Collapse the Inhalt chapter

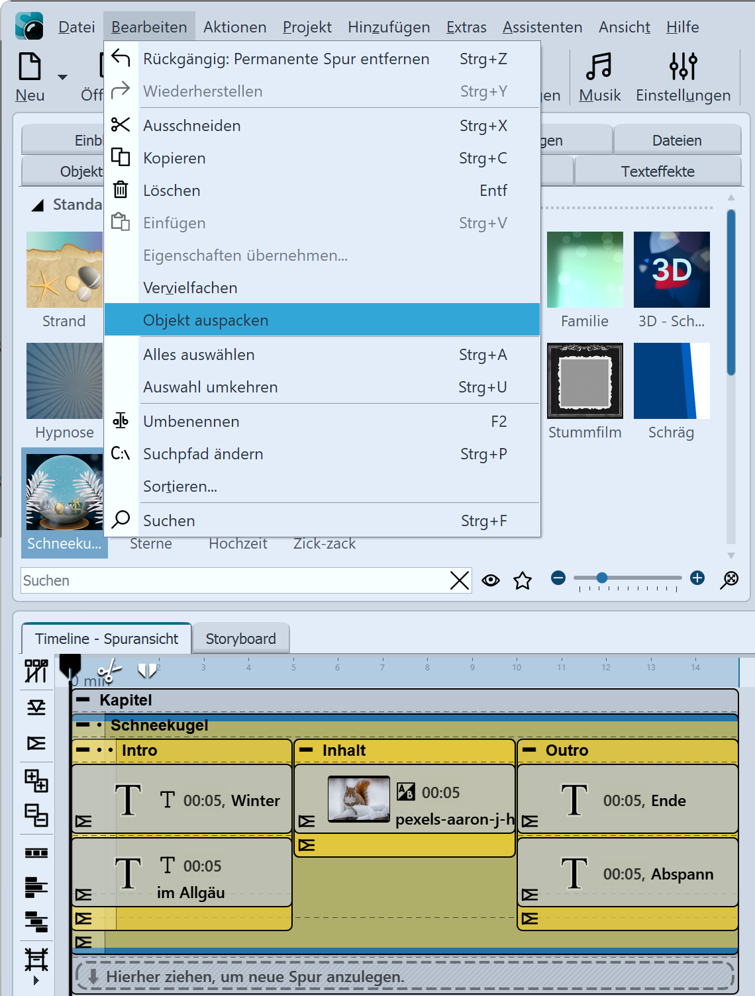(306, 750)
